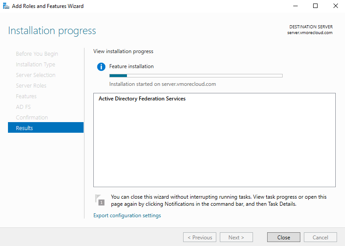Minimize the Add Roles and Features Wizard
The height and width of the screenshot is (246, 345).
coord(295,6)
